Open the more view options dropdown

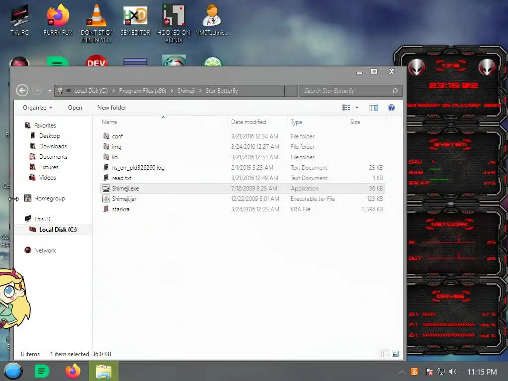[357, 108]
